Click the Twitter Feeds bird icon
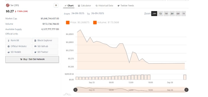 point(118,6)
